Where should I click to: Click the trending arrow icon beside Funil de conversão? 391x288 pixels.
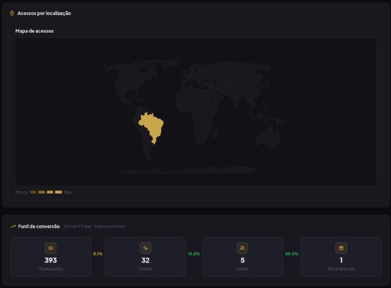click(13, 226)
